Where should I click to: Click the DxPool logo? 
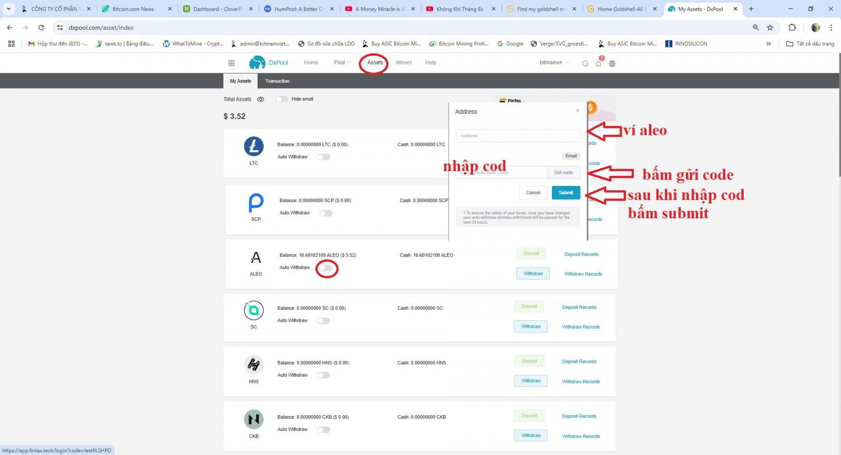pos(269,62)
